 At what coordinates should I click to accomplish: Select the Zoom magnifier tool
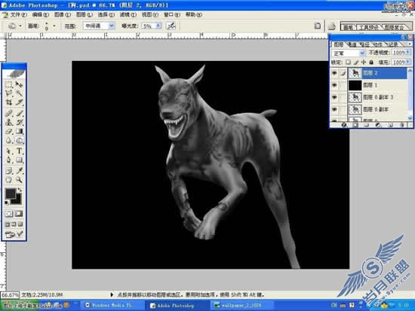(x=19, y=180)
